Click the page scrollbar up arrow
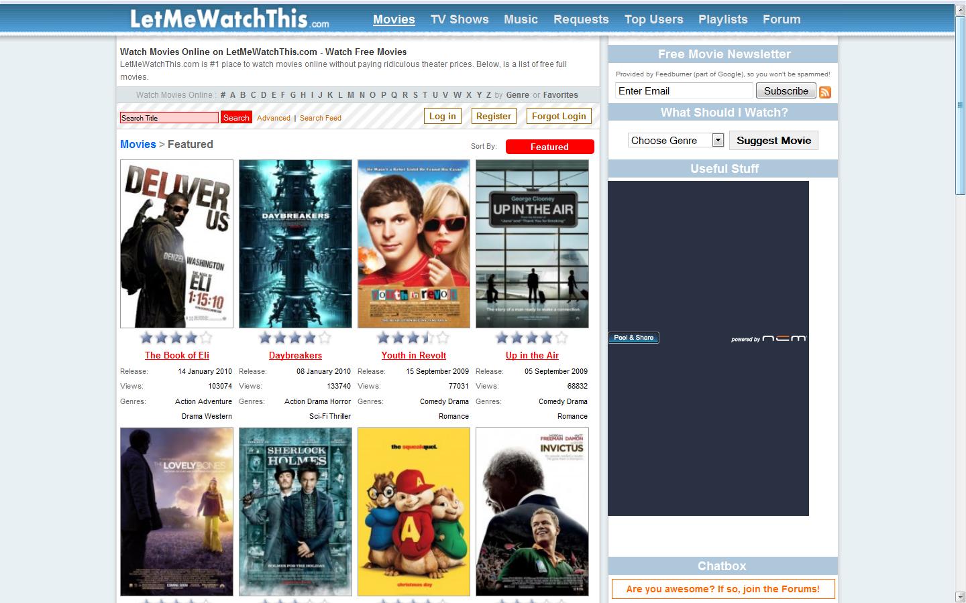The height and width of the screenshot is (603, 966). pos(960,9)
